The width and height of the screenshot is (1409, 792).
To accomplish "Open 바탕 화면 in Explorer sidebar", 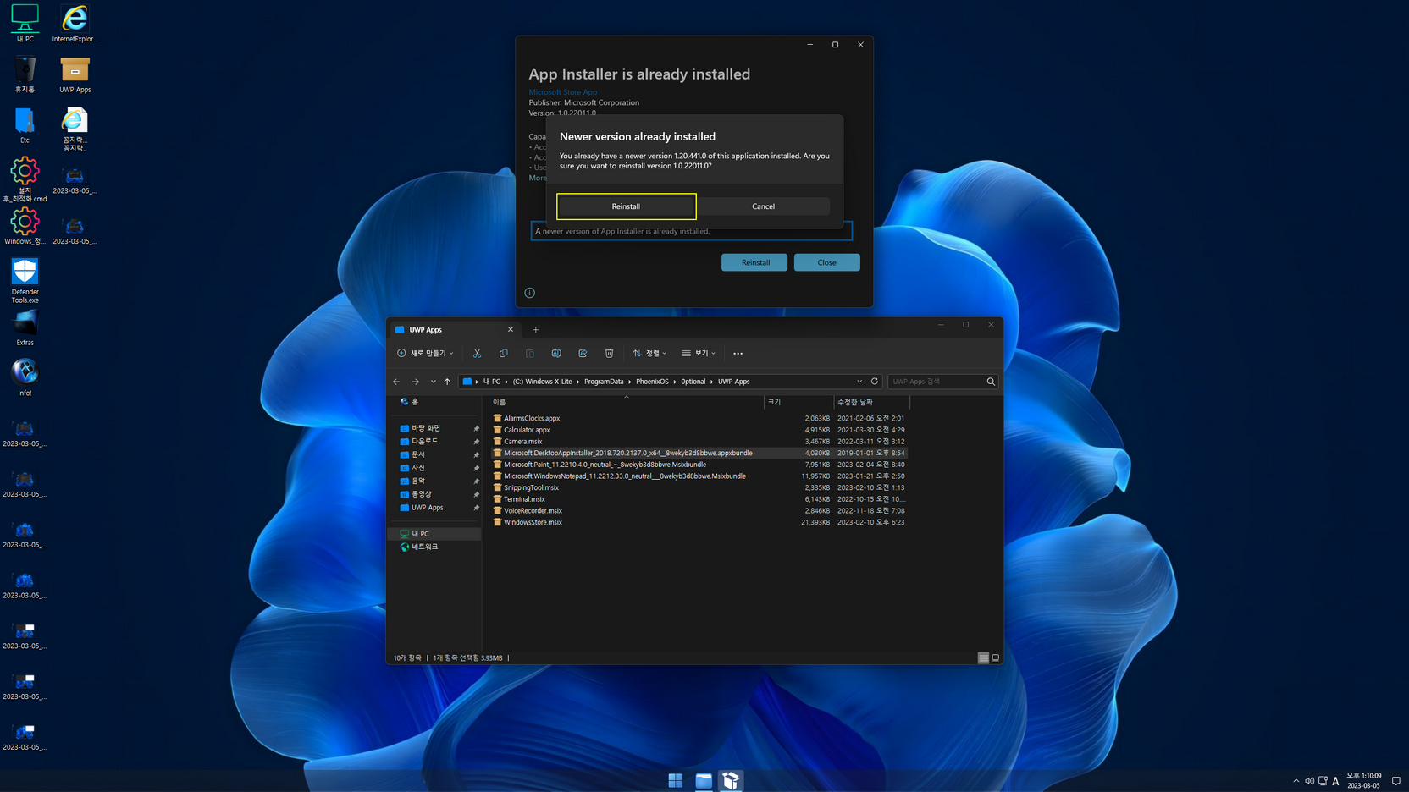I will click(x=426, y=428).
